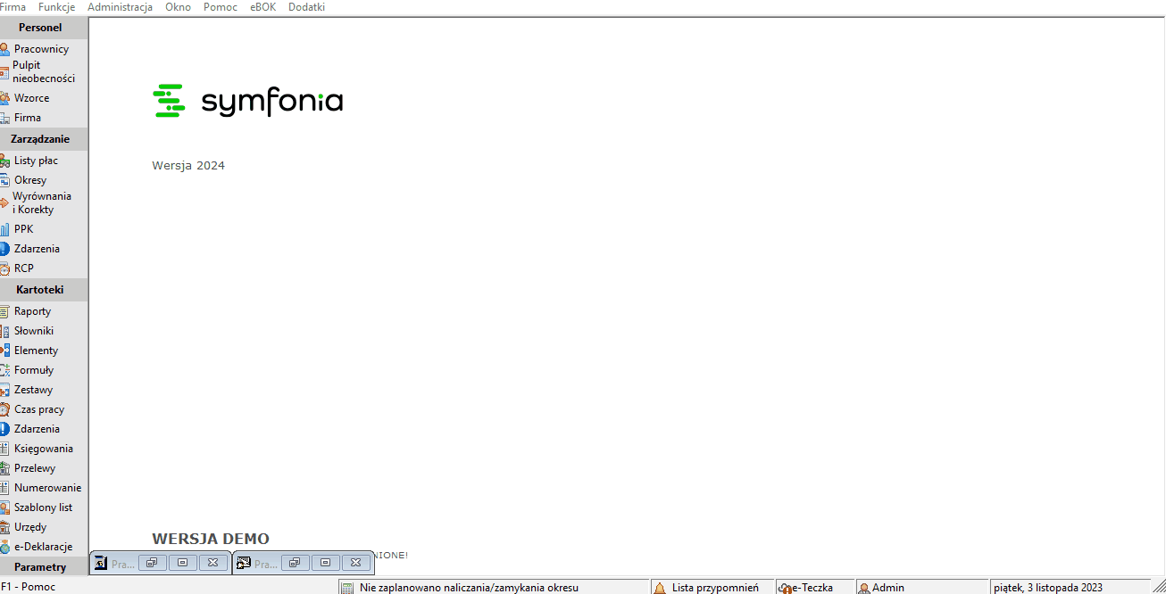Open Przelewy in Kartoteki
The height and width of the screenshot is (594, 1166).
(35, 468)
